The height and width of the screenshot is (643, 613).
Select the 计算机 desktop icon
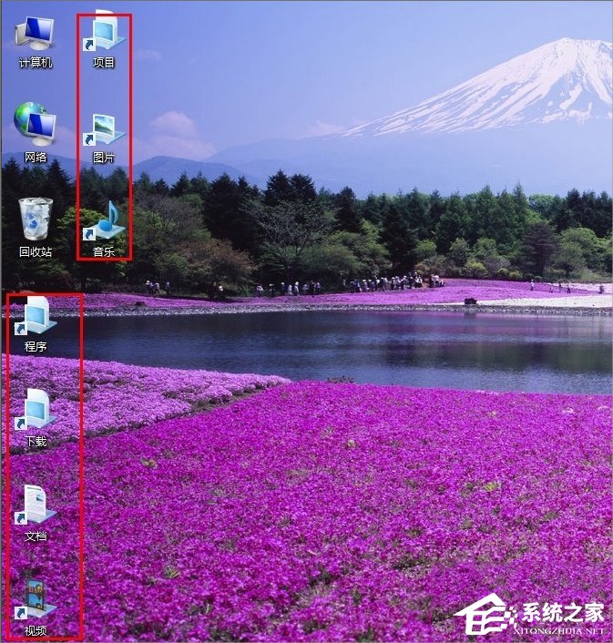(35, 34)
